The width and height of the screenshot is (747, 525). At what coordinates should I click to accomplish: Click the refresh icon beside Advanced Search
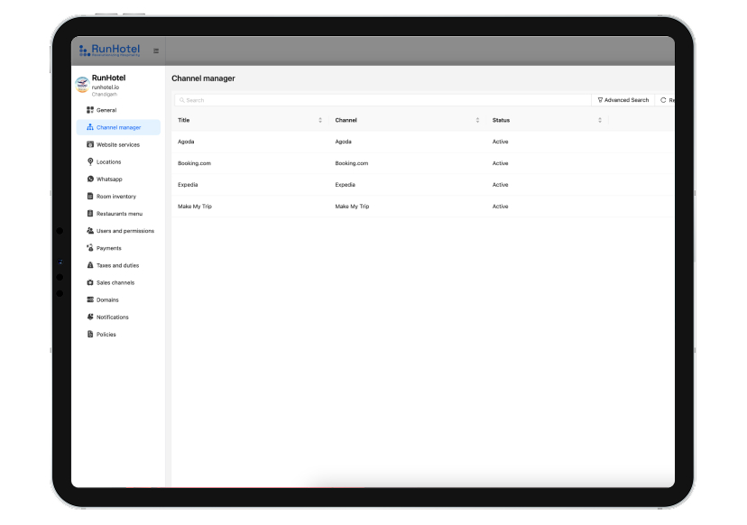pos(663,100)
